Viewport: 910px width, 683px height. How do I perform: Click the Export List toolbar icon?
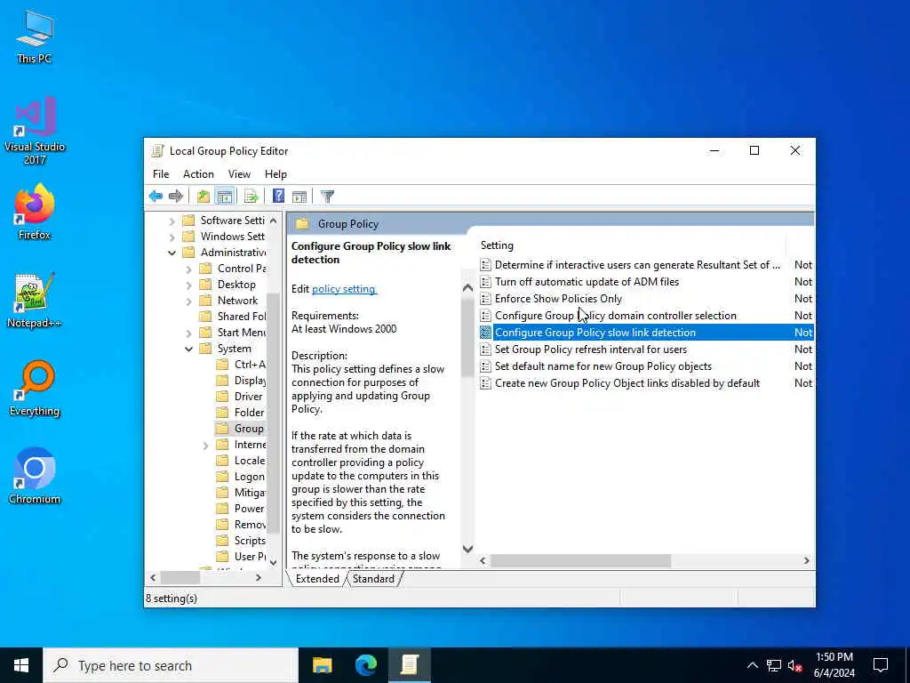tap(251, 197)
